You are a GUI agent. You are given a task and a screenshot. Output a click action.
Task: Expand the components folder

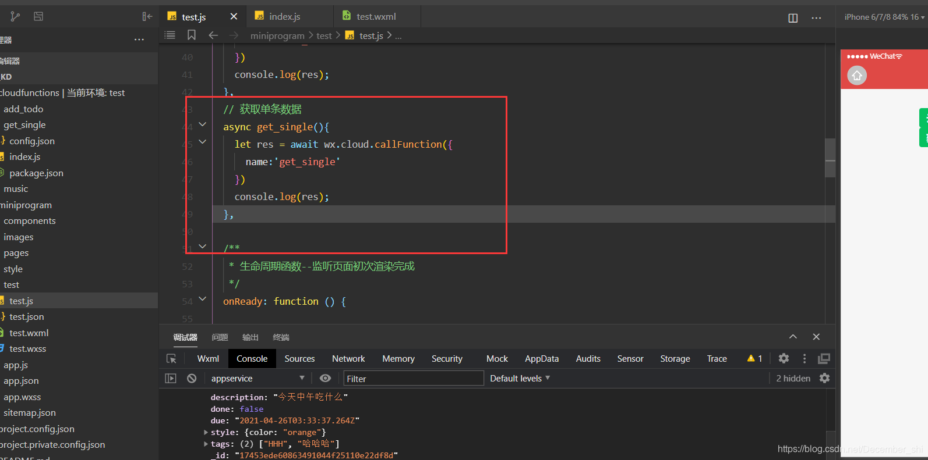[x=29, y=220]
